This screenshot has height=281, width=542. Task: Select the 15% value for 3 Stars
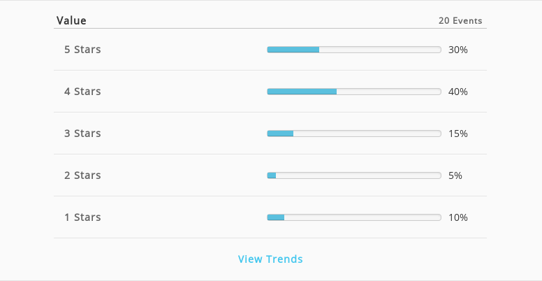point(458,134)
